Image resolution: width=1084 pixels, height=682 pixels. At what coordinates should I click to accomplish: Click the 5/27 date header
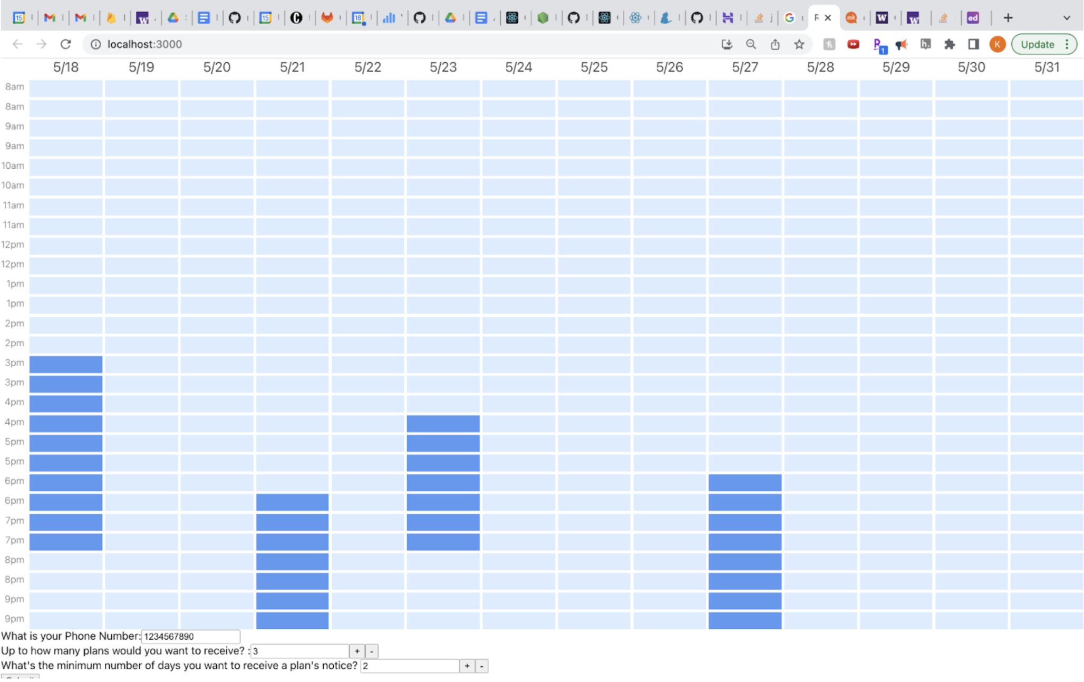click(x=745, y=67)
